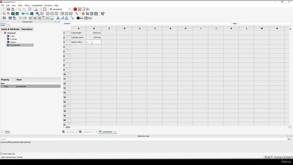Save the document with the save icon

(13, 9)
